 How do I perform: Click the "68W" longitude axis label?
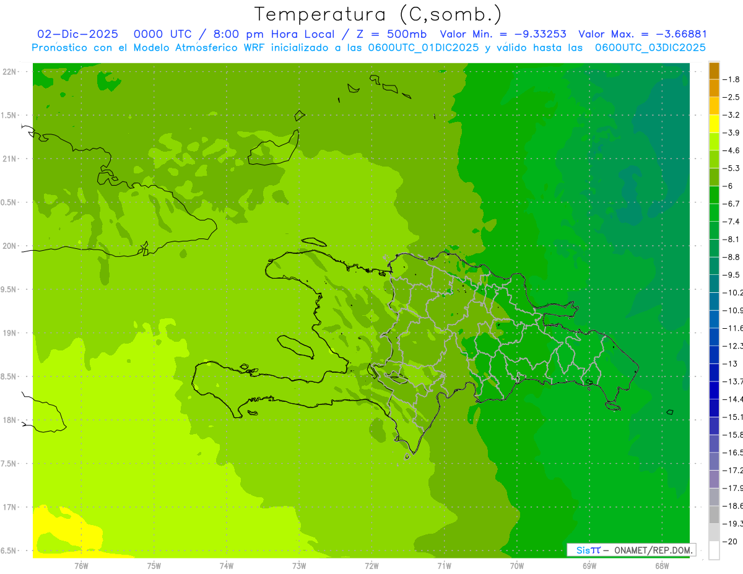[x=662, y=565]
